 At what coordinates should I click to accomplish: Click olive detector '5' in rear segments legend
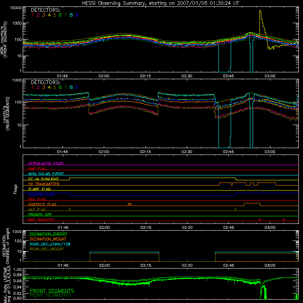[x=55, y=87]
